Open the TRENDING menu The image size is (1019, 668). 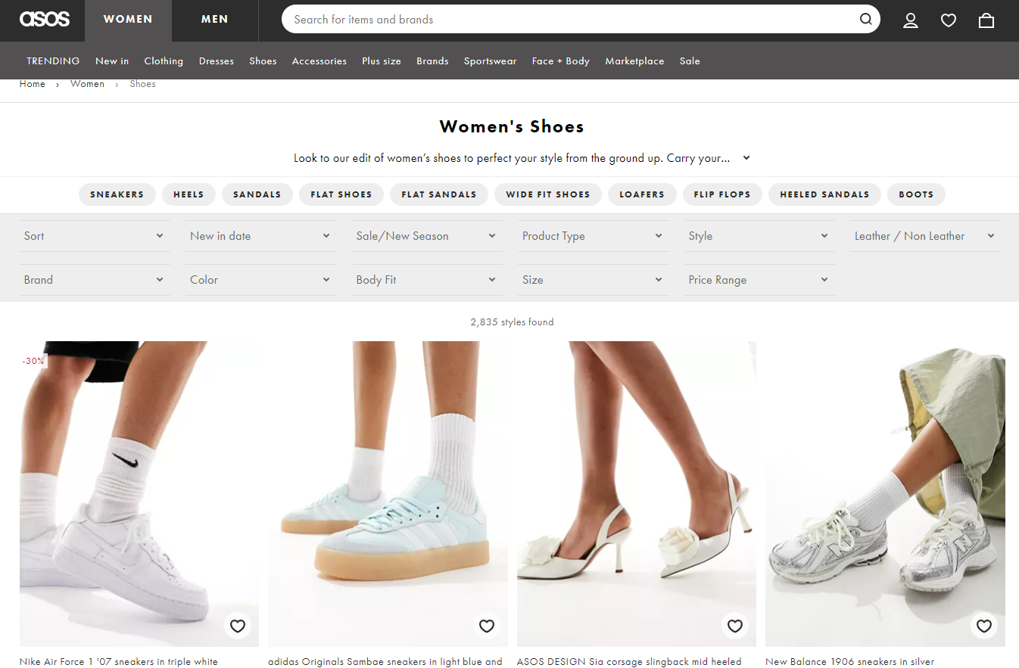[x=53, y=61]
